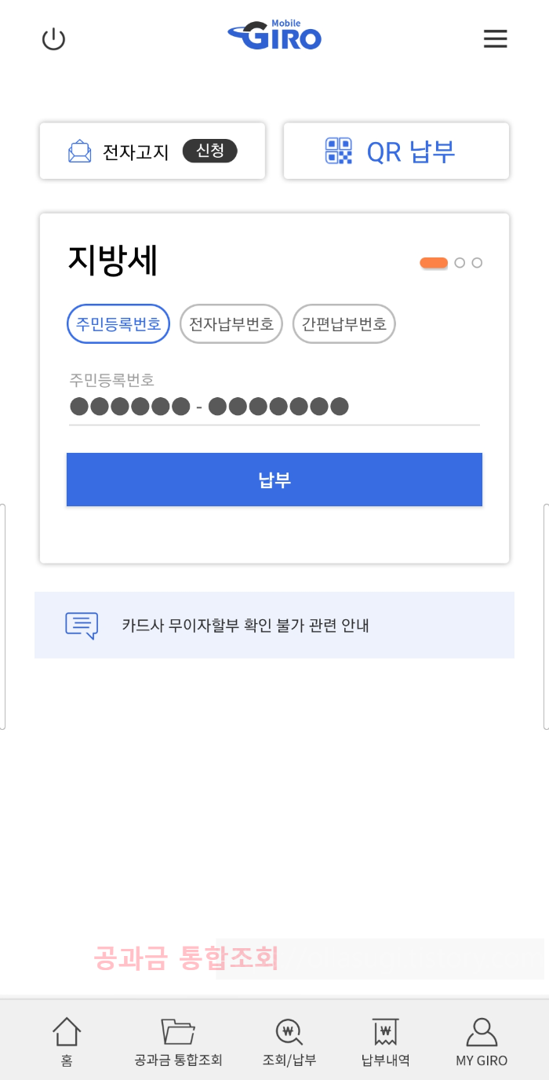Screen dimensions: 549x1080
Task: Click the masked resident number input field
Action: (x=274, y=407)
